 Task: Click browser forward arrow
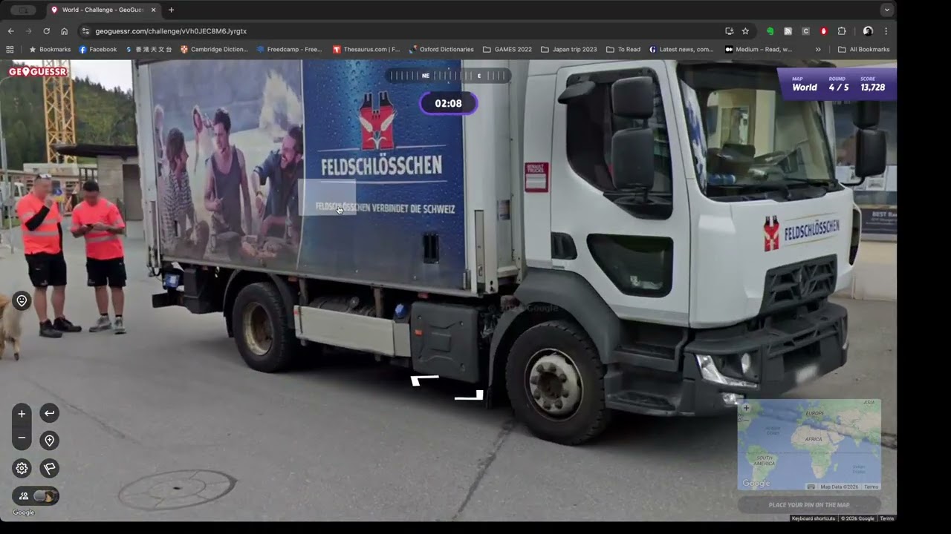(29, 31)
